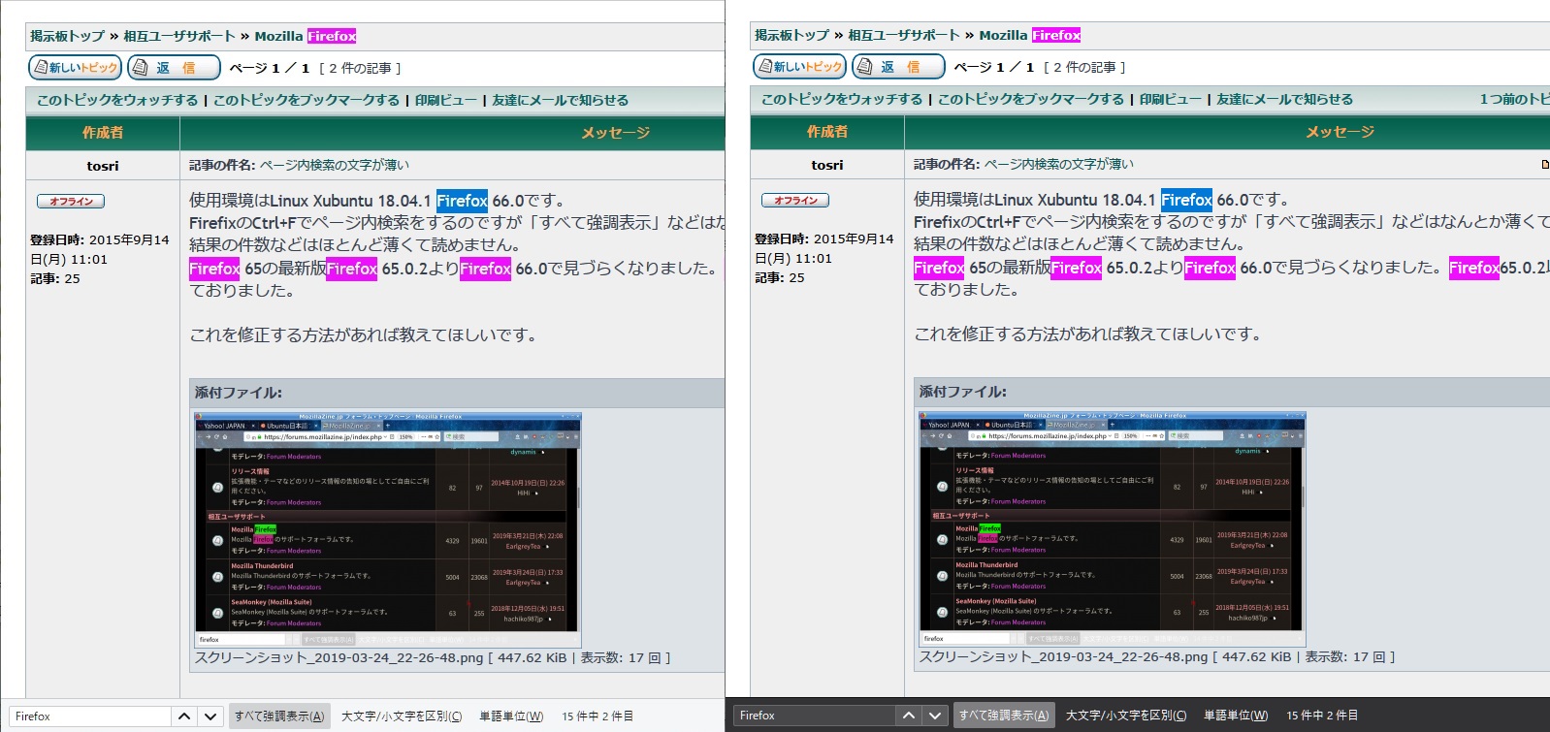The height and width of the screenshot is (732, 1550).
Task: Click the オフライン badge in right window
Action: [795, 200]
